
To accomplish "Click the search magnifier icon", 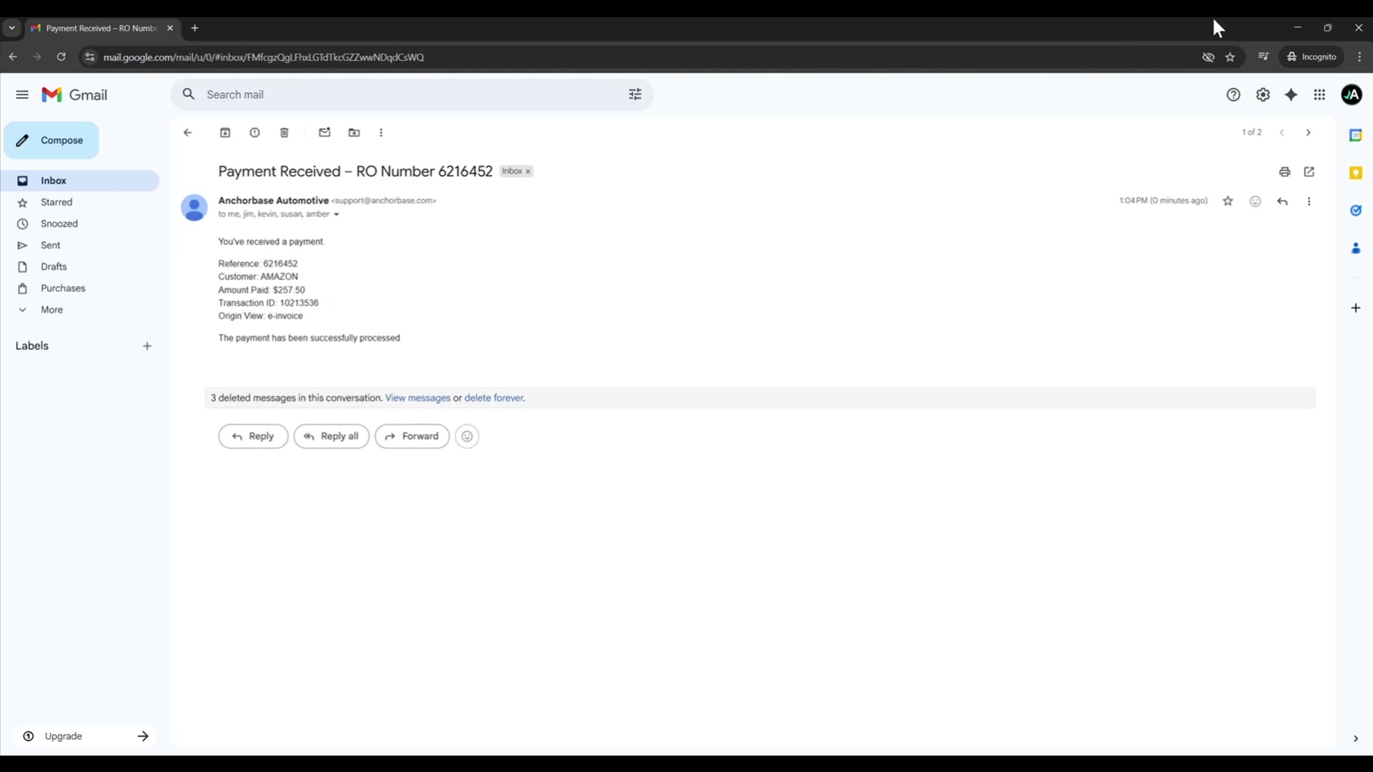I will [188, 94].
